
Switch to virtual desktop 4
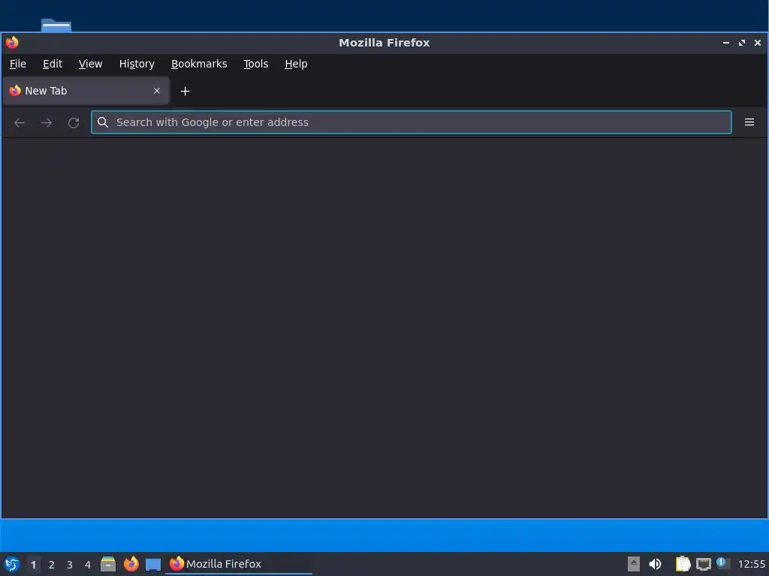coord(88,565)
